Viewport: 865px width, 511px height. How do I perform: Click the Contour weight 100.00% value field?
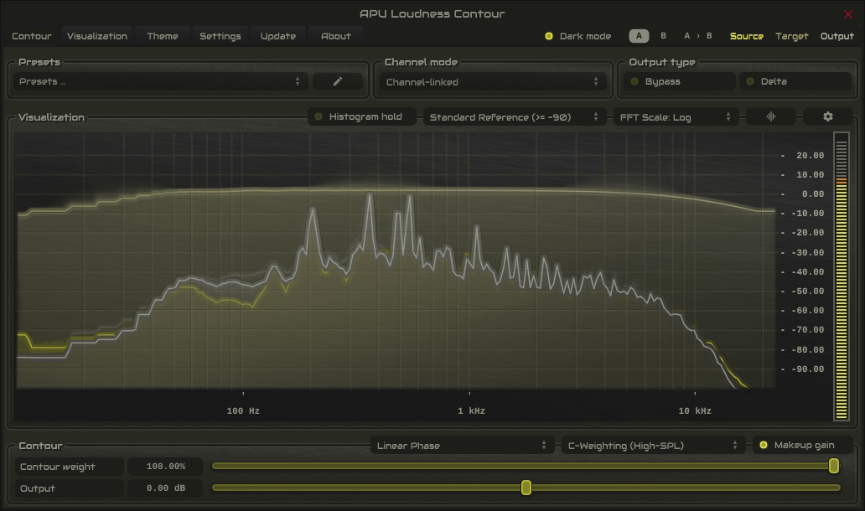pos(165,467)
